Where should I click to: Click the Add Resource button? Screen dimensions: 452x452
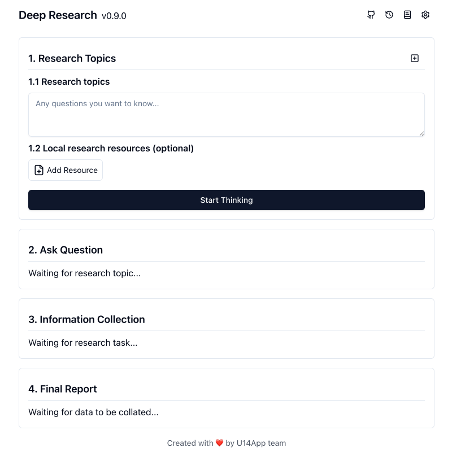click(66, 170)
